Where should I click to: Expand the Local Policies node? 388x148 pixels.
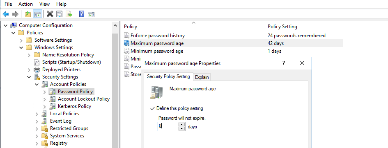(x=37, y=114)
